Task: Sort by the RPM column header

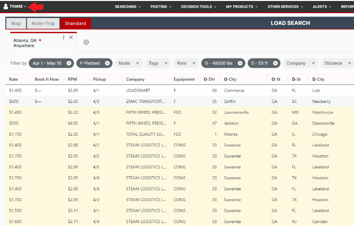Action: point(72,80)
